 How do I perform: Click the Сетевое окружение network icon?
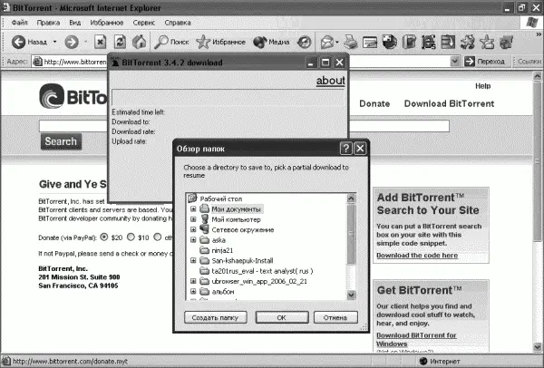coord(204,229)
